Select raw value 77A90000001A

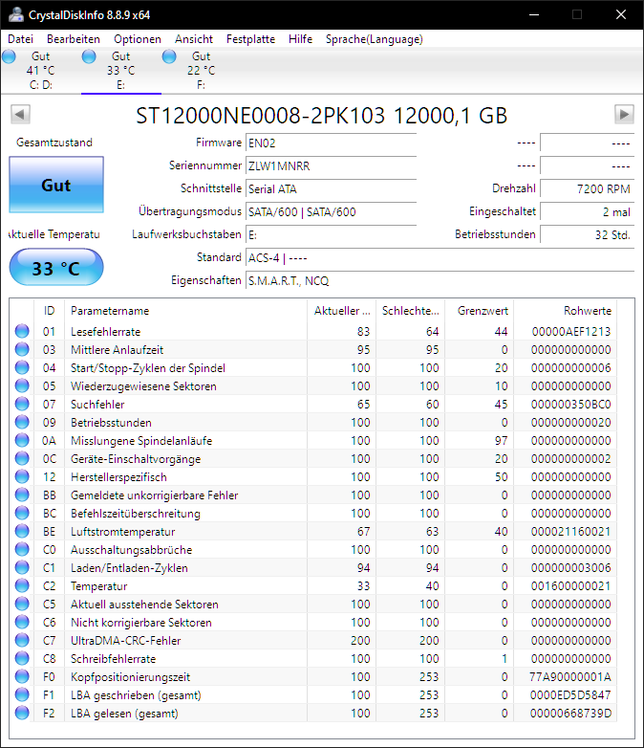point(570,677)
